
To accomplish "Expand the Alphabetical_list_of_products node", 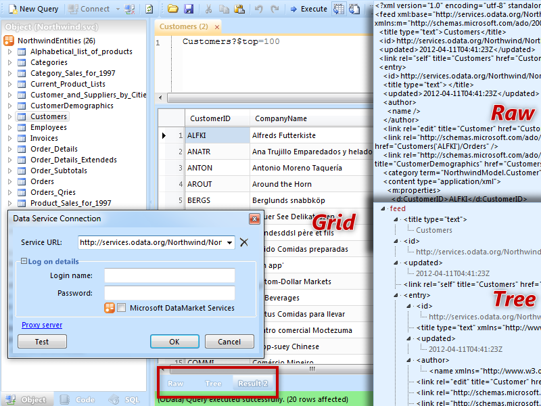I will (9, 52).
